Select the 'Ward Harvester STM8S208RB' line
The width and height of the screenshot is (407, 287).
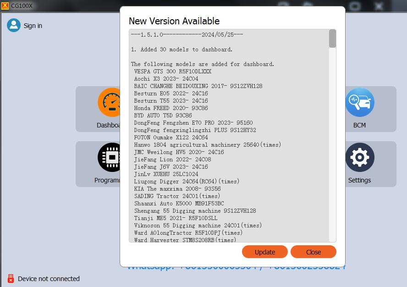coord(185,240)
